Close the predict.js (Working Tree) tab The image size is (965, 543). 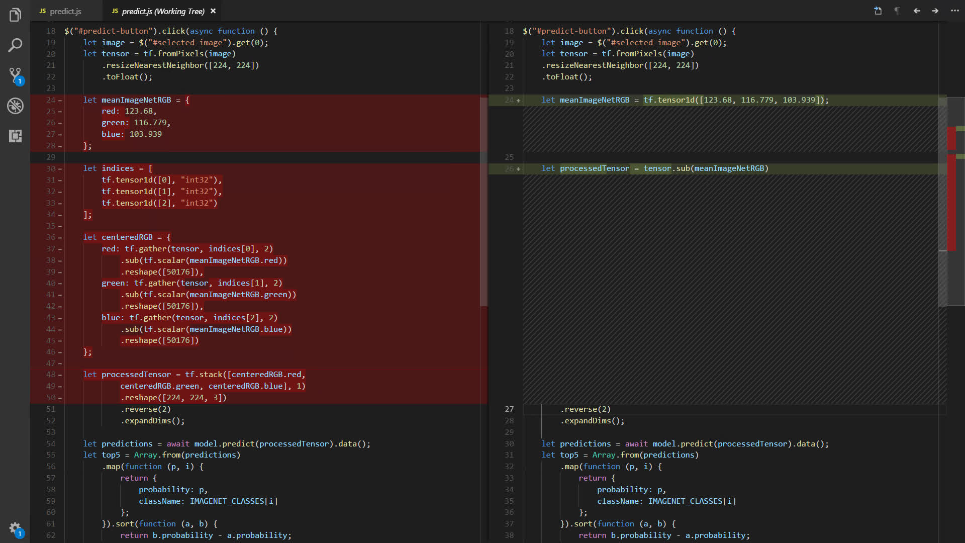point(213,11)
